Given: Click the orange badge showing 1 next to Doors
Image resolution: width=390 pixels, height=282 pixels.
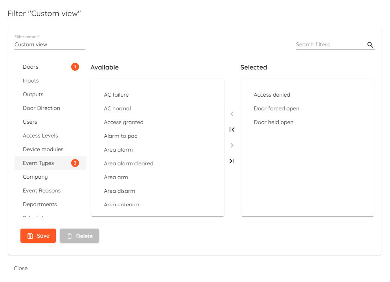Looking at the screenshot, I should click(75, 67).
